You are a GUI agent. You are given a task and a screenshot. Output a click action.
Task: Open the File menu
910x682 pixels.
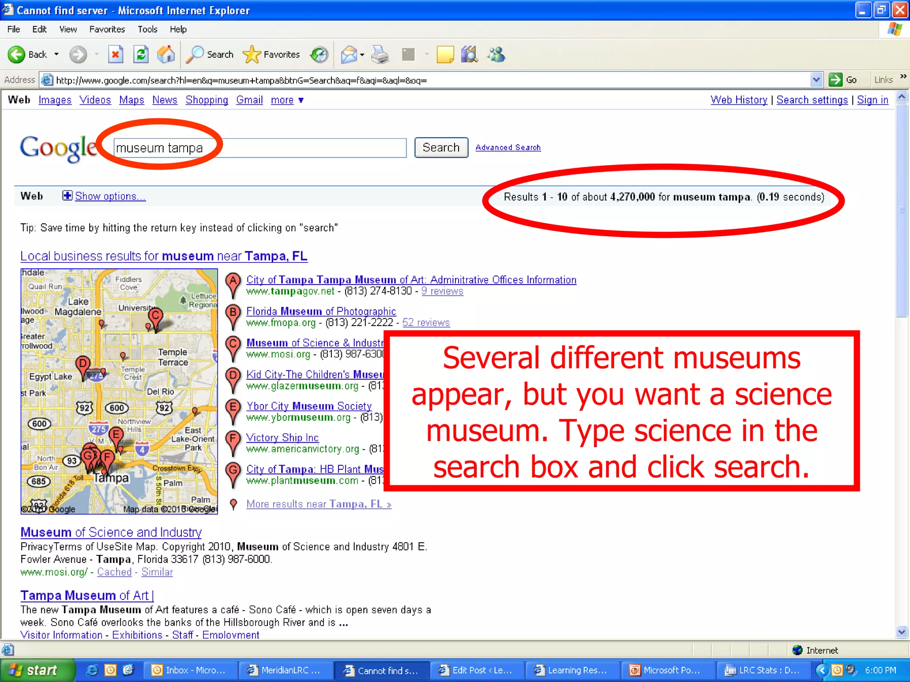click(14, 29)
